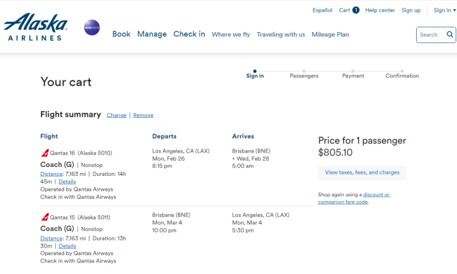Viewport: 457px width, 274px height.
Task: Switch language to Español
Action: pyautogui.click(x=323, y=10)
